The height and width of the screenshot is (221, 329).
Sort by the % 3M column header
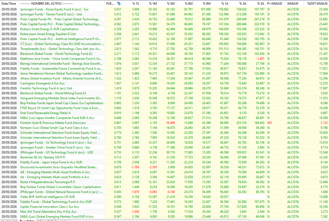click(x=167, y=4)
